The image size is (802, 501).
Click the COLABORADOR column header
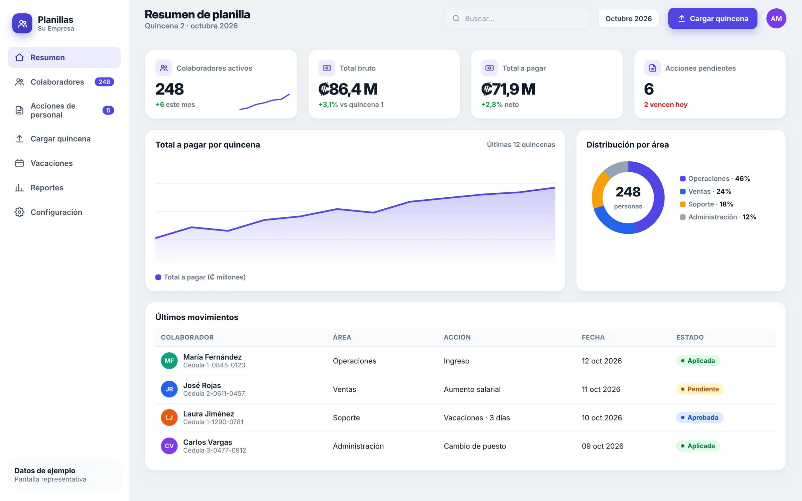187,337
